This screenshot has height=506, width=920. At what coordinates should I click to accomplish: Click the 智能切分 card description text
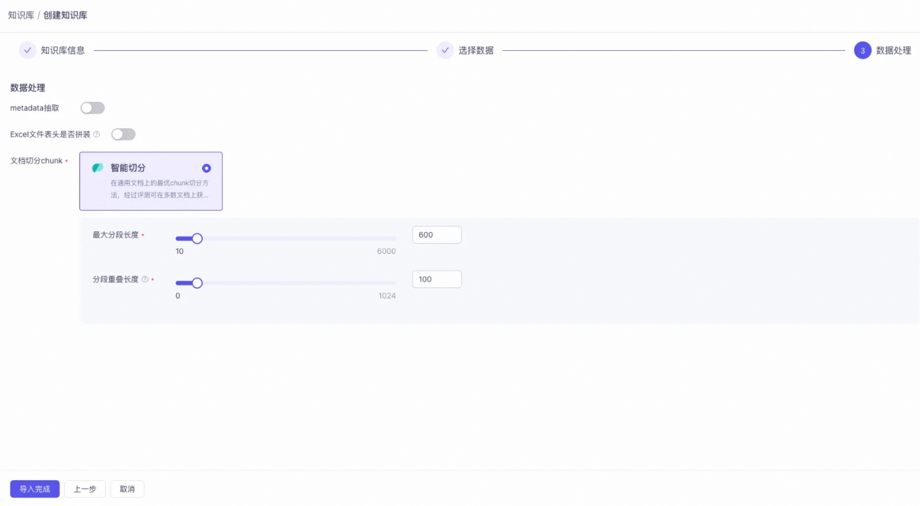pyautogui.click(x=159, y=189)
